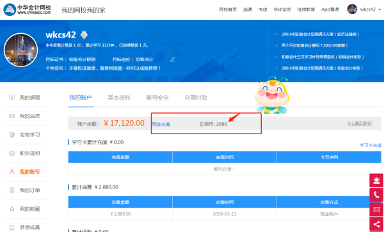Click the share floating icon

(376, 224)
